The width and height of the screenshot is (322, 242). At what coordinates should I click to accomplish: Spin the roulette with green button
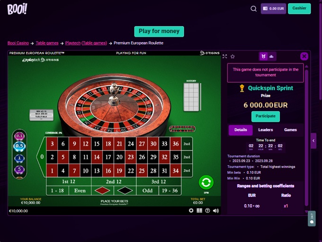coord(206,182)
